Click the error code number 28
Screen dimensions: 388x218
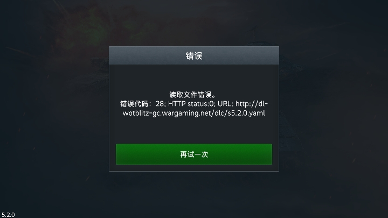[161, 104]
